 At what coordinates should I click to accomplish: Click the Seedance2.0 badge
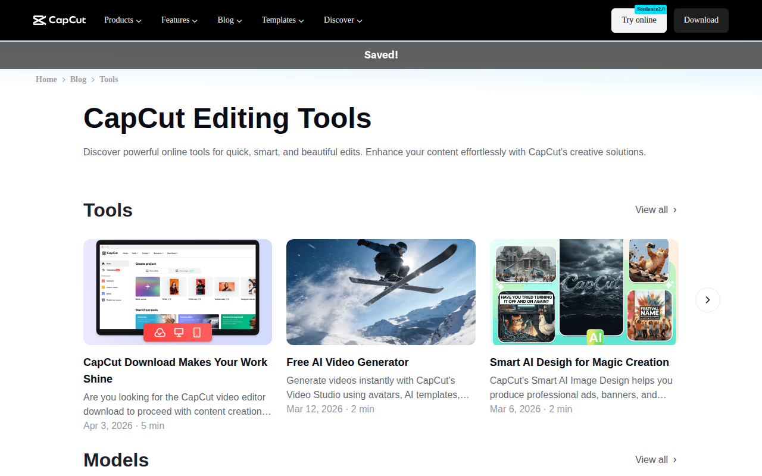(x=650, y=9)
